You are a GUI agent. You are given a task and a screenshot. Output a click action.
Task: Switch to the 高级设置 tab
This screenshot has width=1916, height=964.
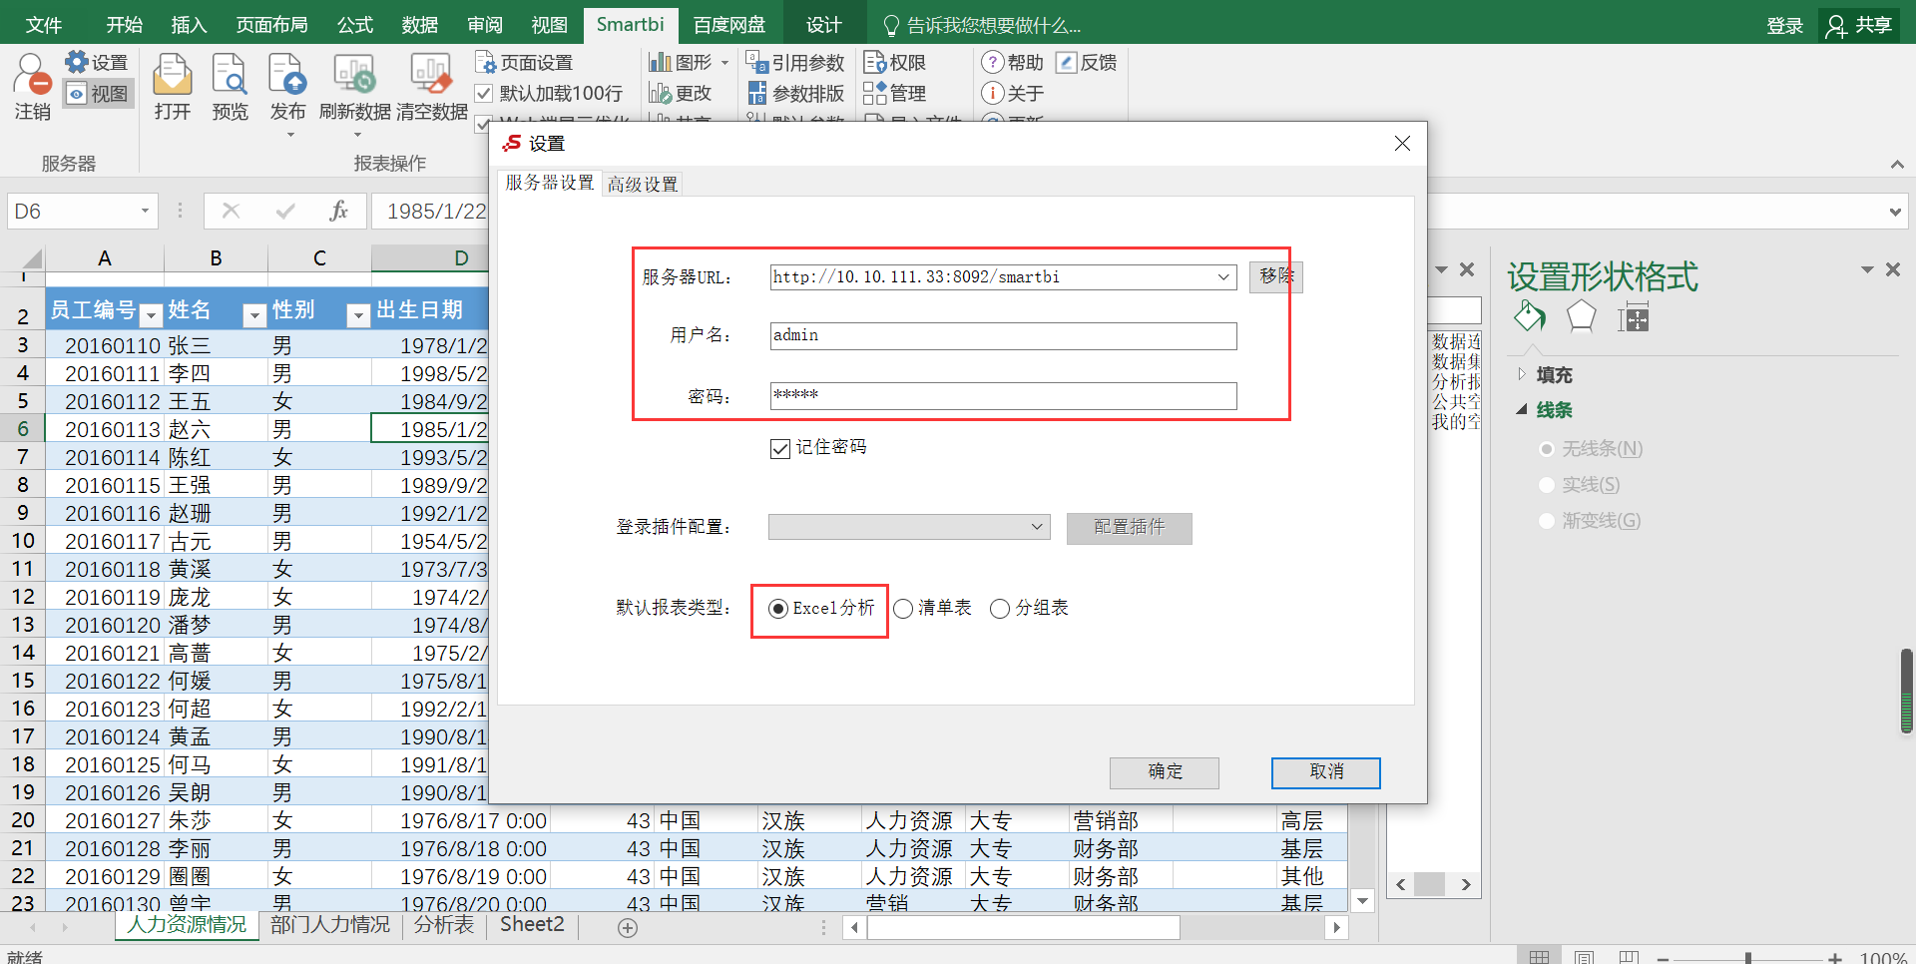point(643,184)
